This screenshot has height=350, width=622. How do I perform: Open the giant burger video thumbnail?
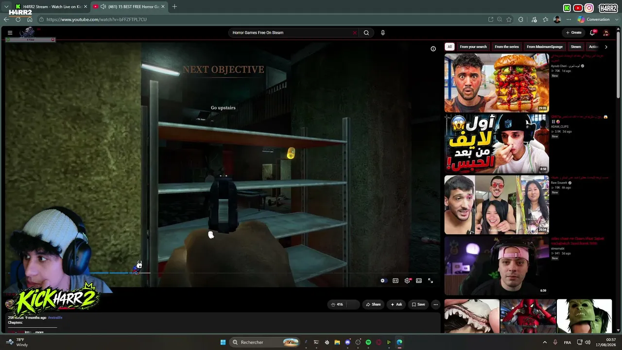(497, 83)
